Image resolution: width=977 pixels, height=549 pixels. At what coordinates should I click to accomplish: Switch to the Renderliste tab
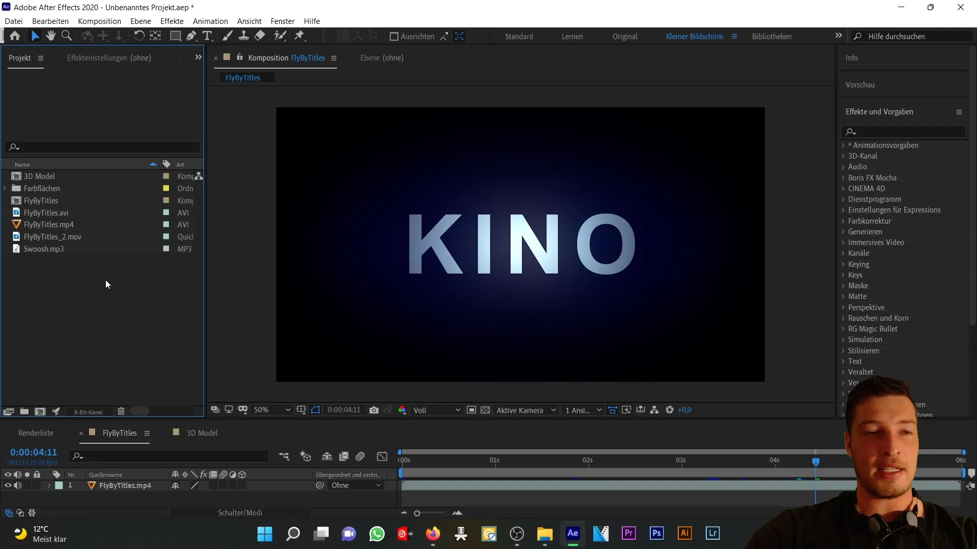click(36, 433)
